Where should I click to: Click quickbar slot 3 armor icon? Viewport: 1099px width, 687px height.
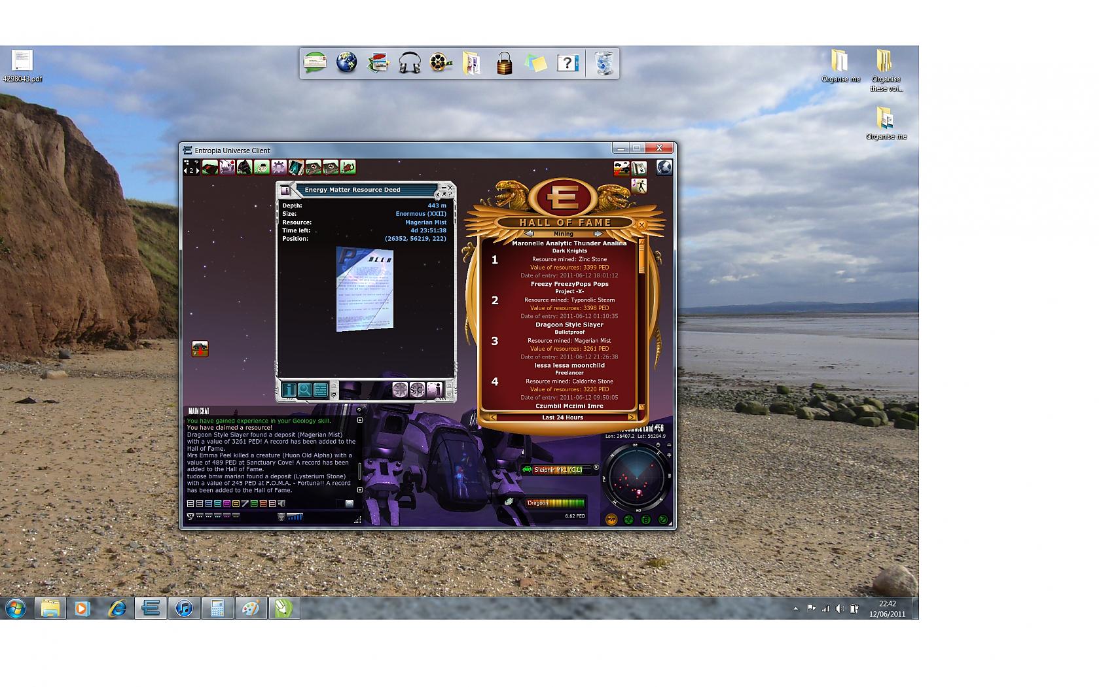pos(245,167)
